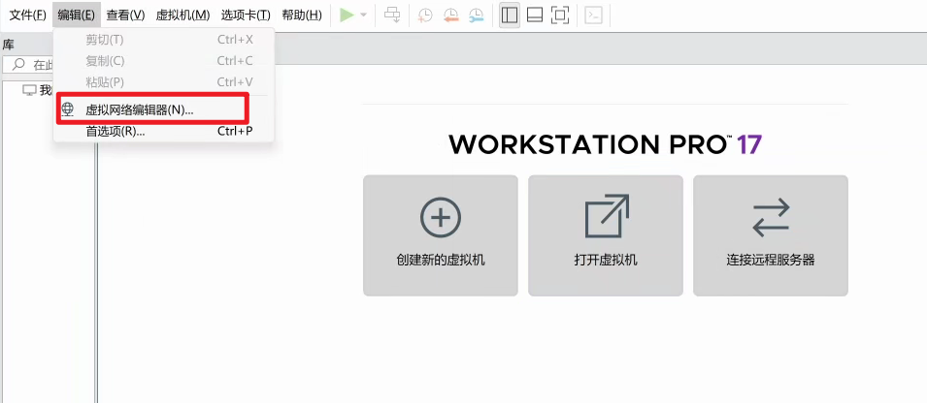This screenshot has height=403, width=927.
Task: Click the library search input field
Action: (x=28, y=64)
